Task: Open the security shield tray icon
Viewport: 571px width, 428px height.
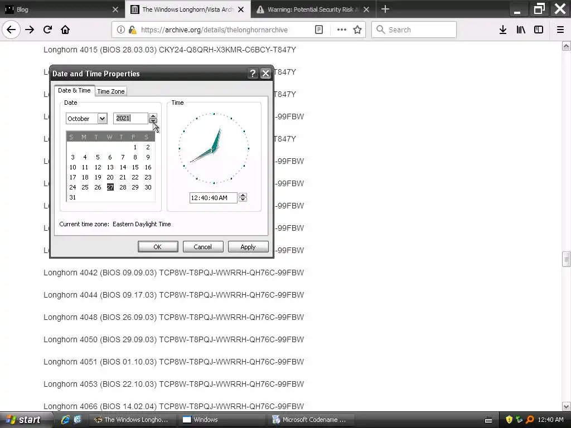Action: tap(509, 420)
